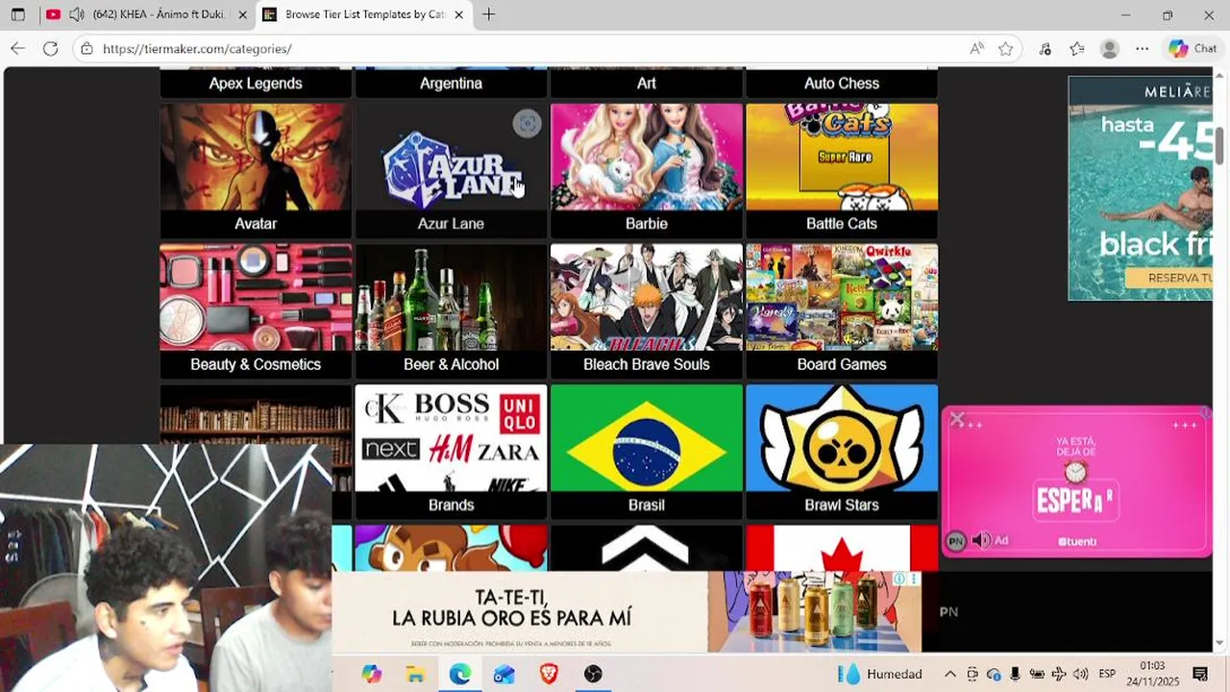
Task: Close the KHEA Ánimo YouTube tab
Action: pos(242,14)
